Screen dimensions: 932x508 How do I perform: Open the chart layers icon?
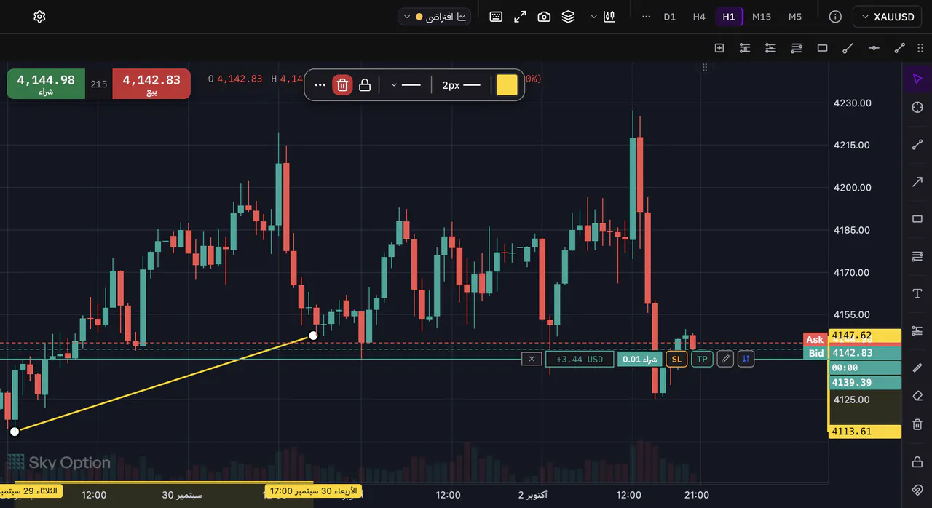coord(568,17)
